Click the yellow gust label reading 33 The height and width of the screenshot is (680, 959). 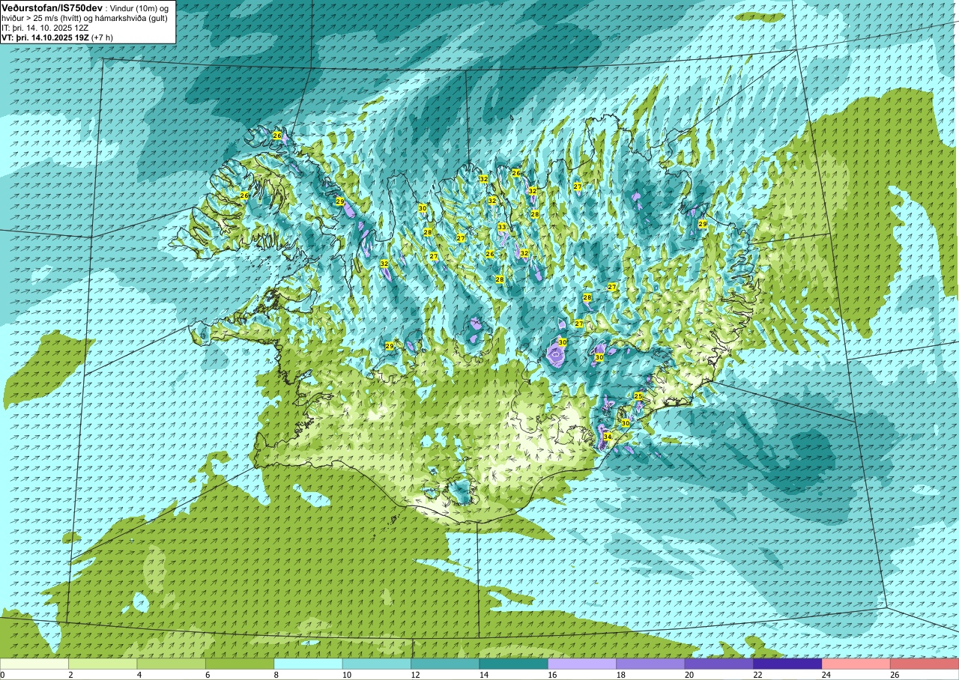point(502,227)
